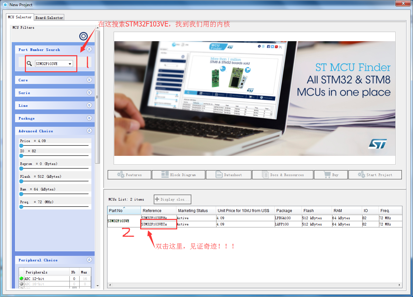
Task: Adjust the Price slider handle
Action: pyautogui.click(x=21, y=146)
